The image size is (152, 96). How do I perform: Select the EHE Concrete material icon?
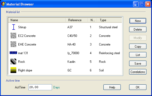click(x=13, y=44)
